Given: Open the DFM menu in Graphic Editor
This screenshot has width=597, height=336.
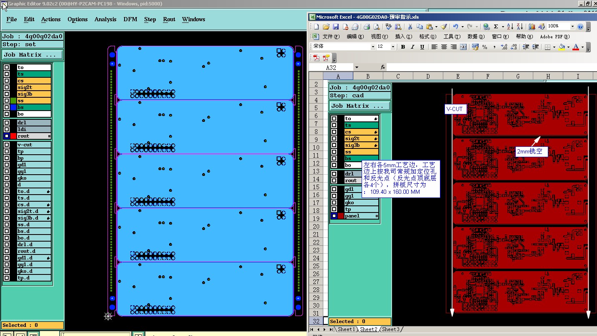Looking at the screenshot, I should pos(130,19).
